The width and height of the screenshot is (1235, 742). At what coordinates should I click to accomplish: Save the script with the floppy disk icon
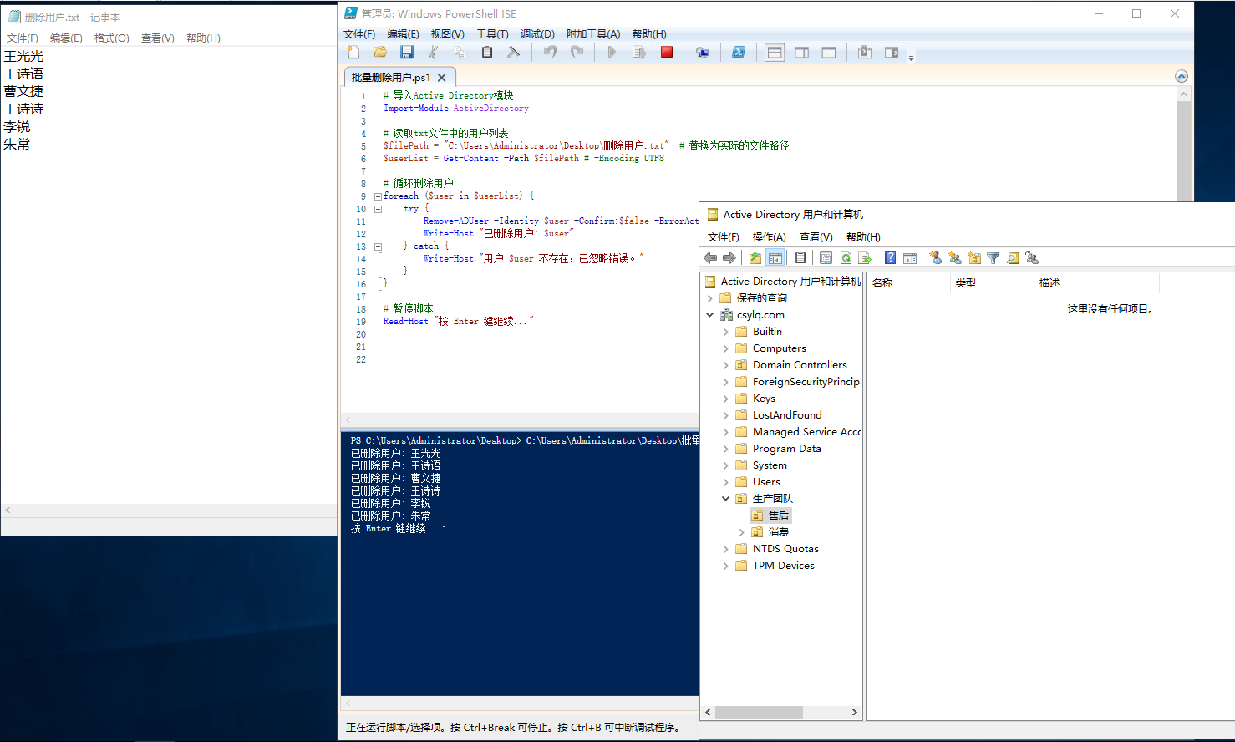(407, 53)
